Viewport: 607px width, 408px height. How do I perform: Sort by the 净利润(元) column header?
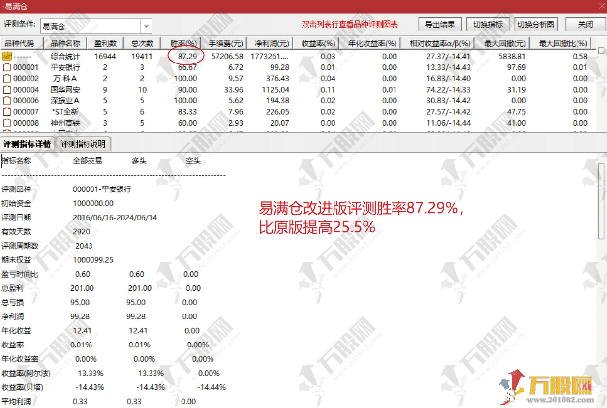pos(270,43)
